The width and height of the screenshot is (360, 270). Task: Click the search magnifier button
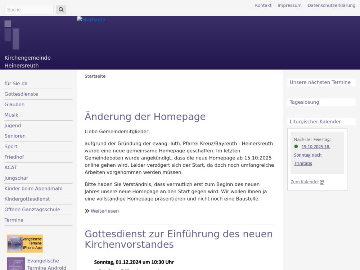[x=61, y=10]
